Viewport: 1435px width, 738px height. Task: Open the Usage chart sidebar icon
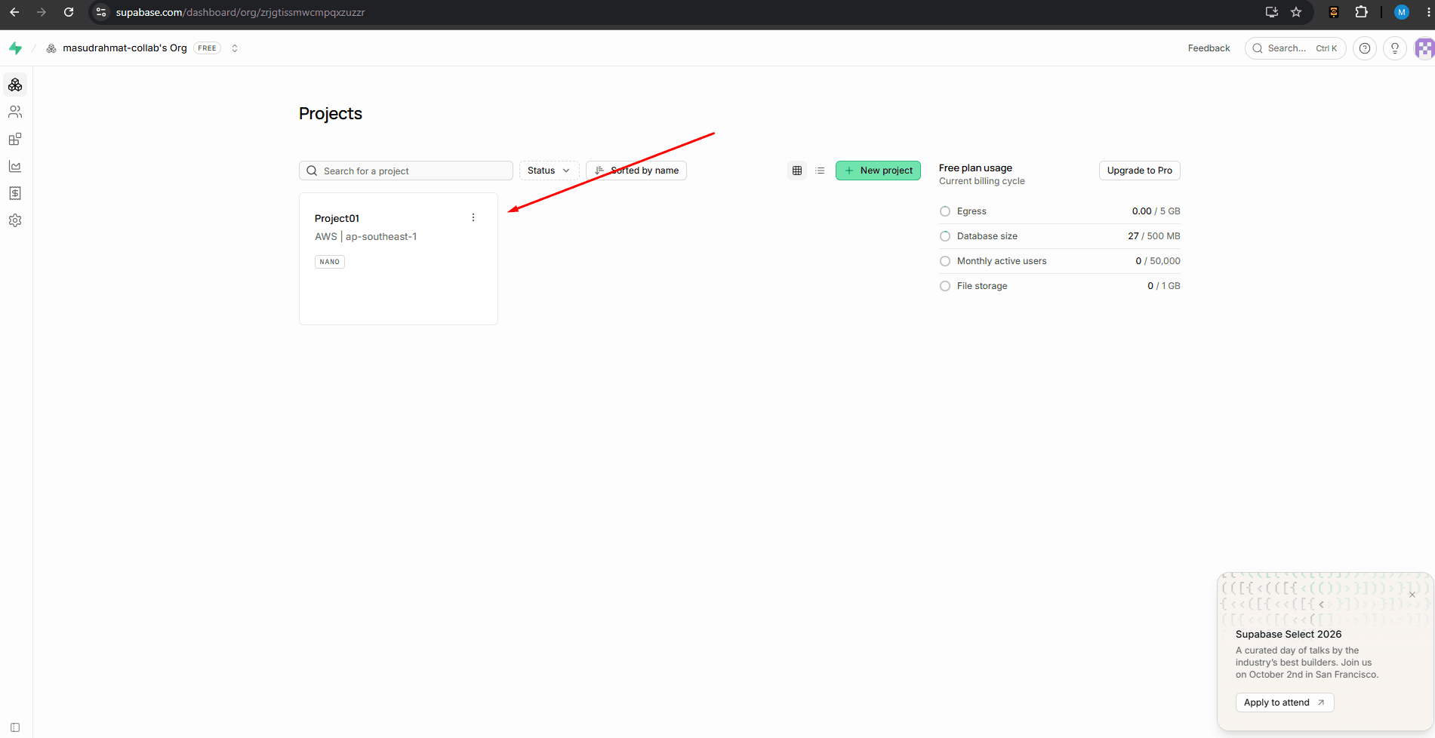(15, 166)
